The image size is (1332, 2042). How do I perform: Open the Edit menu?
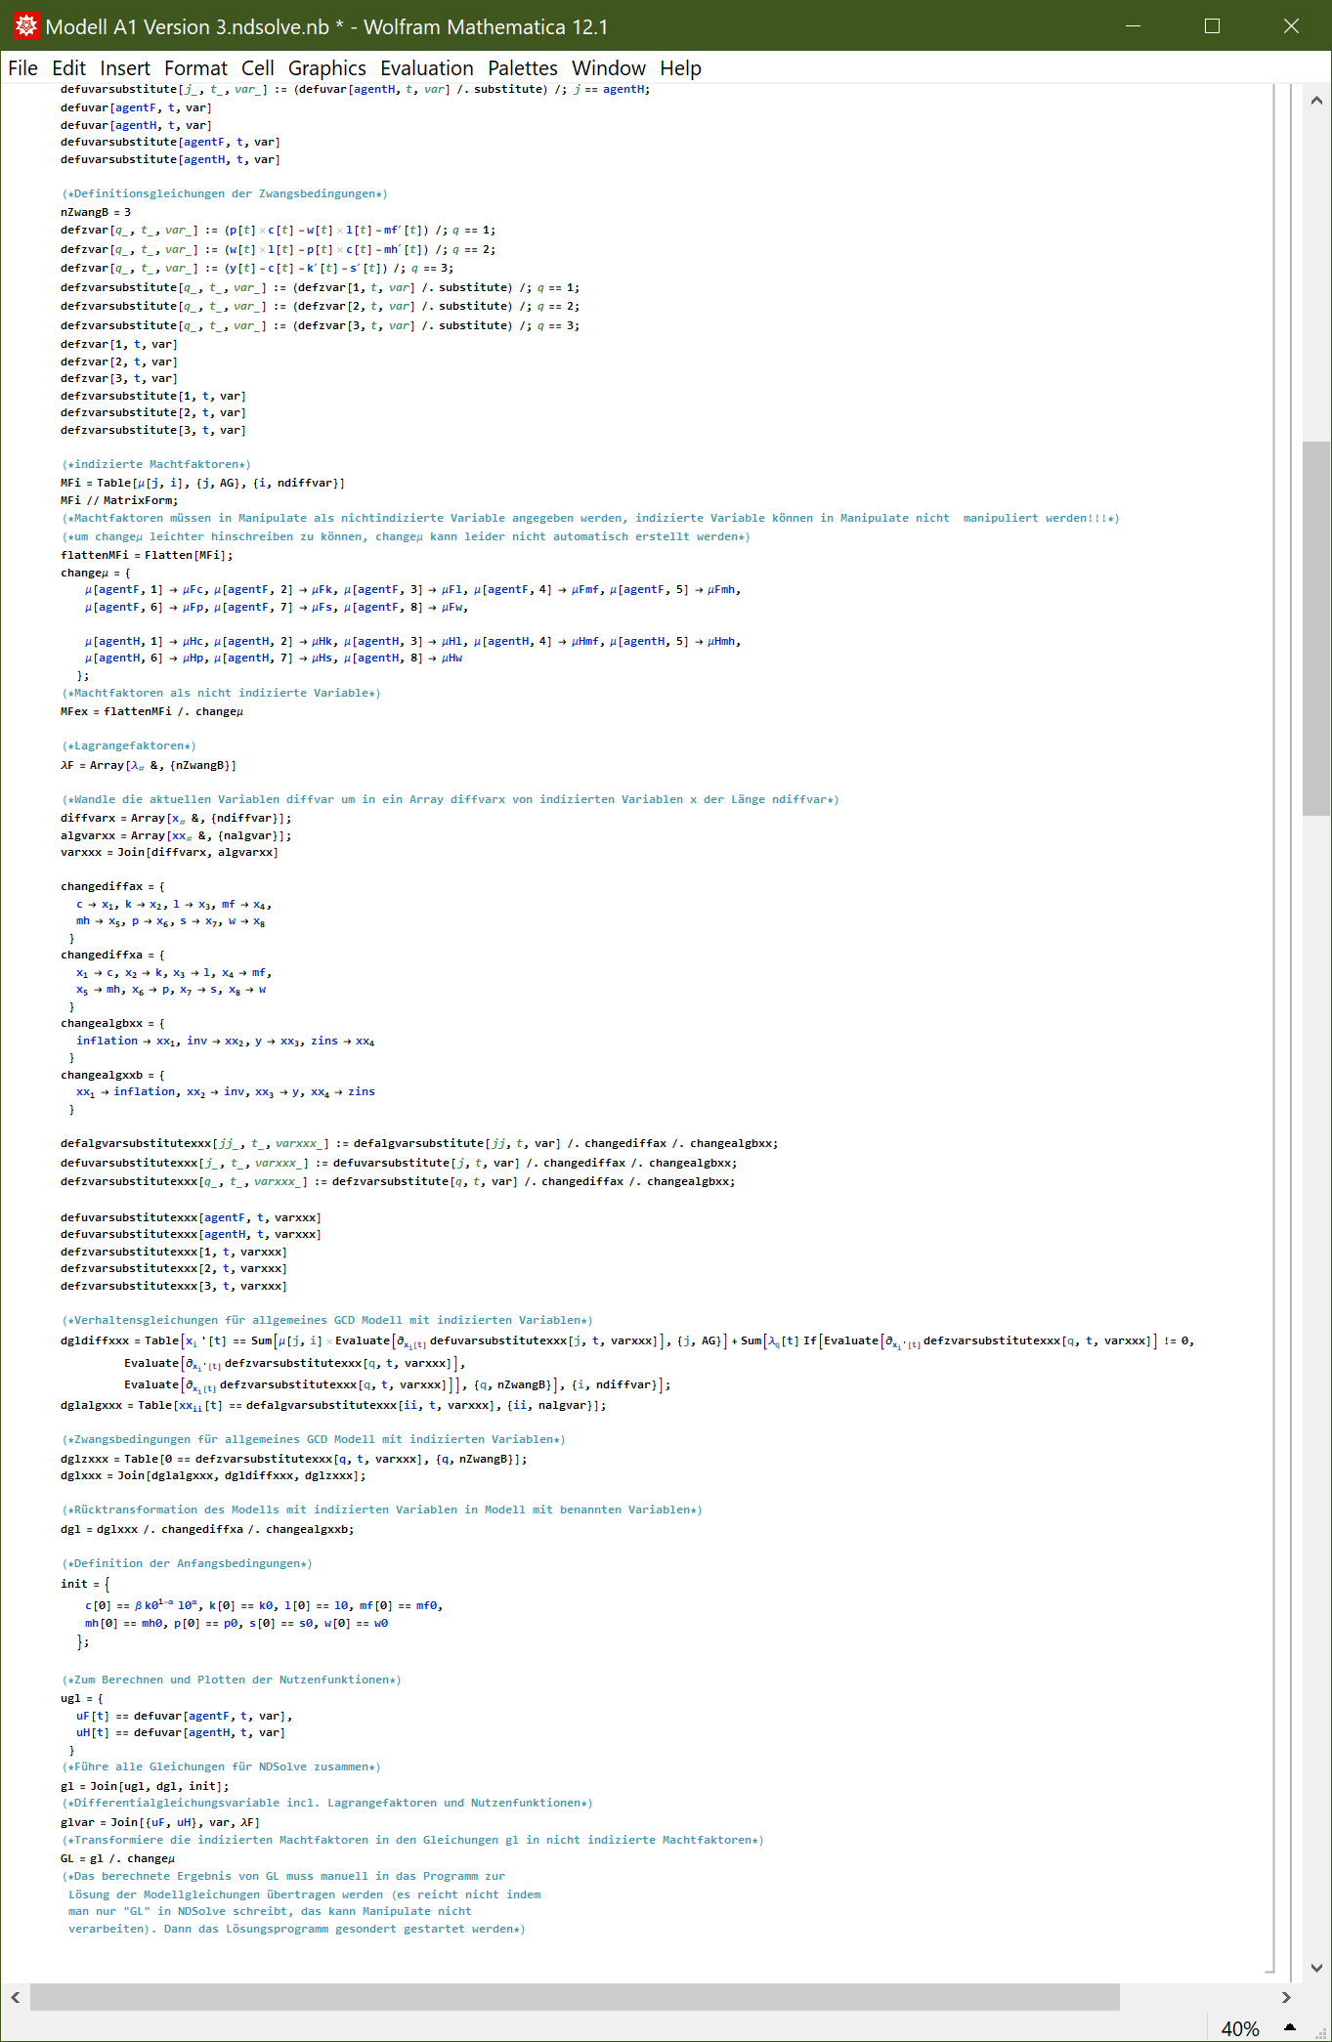tap(68, 68)
